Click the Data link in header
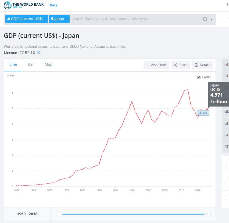 coord(53,5)
